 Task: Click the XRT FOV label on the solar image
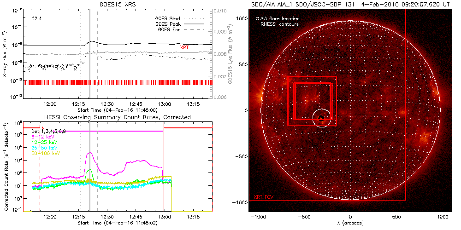[264, 197]
